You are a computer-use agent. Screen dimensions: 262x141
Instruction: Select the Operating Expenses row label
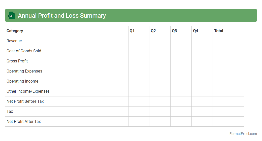pos(24,71)
